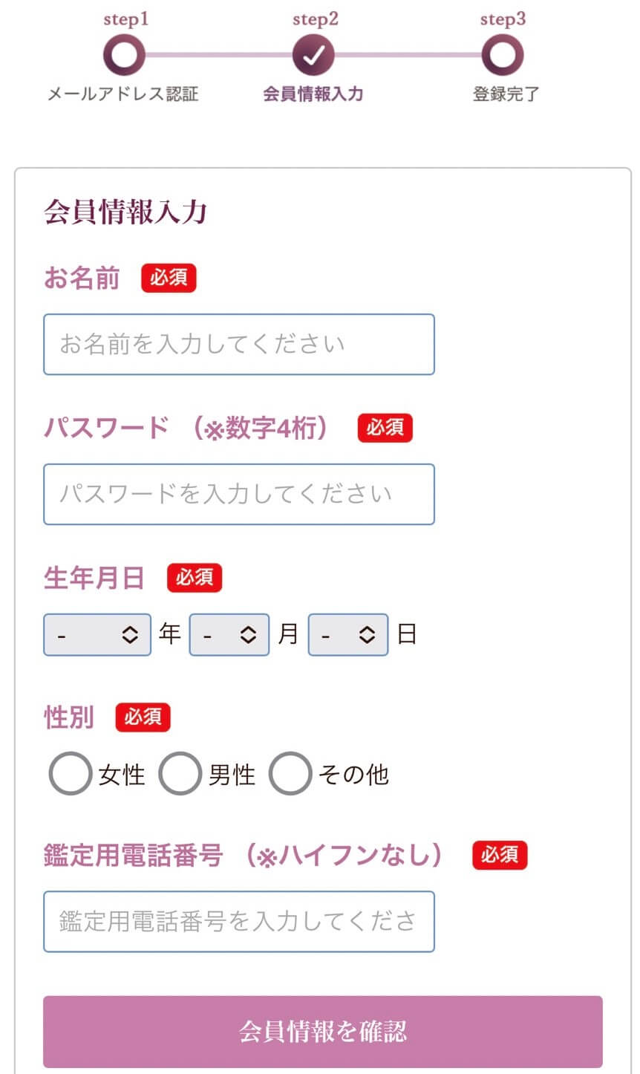
Task: Focus the 鑑定用電話番号 phone number field
Action: coord(239,922)
